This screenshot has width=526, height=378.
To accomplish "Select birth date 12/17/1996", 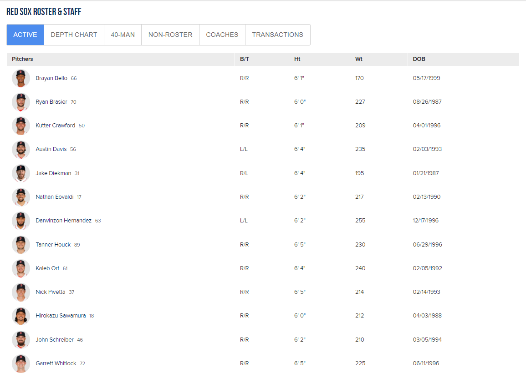I will [x=426, y=221].
